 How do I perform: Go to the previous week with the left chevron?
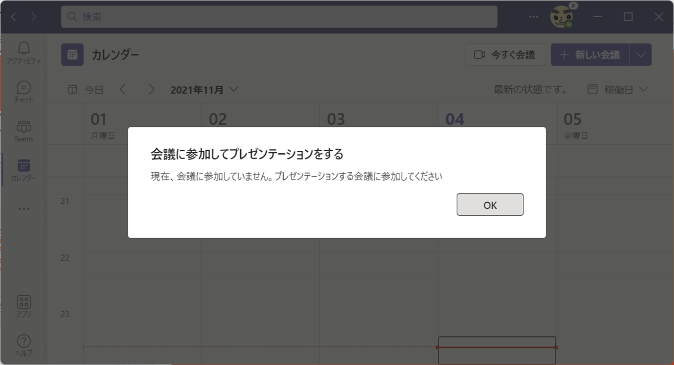[x=122, y=89]
